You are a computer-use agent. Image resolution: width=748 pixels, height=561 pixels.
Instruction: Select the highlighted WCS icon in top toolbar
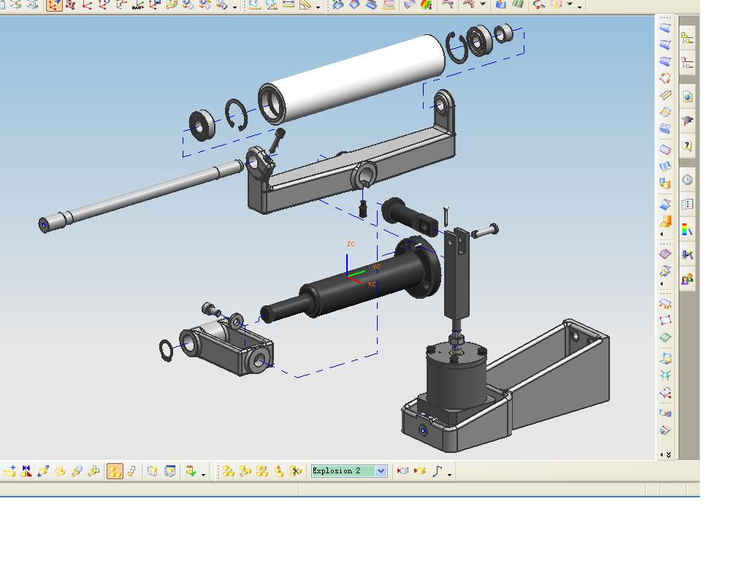pyautogui.click(x=54, y=5)
